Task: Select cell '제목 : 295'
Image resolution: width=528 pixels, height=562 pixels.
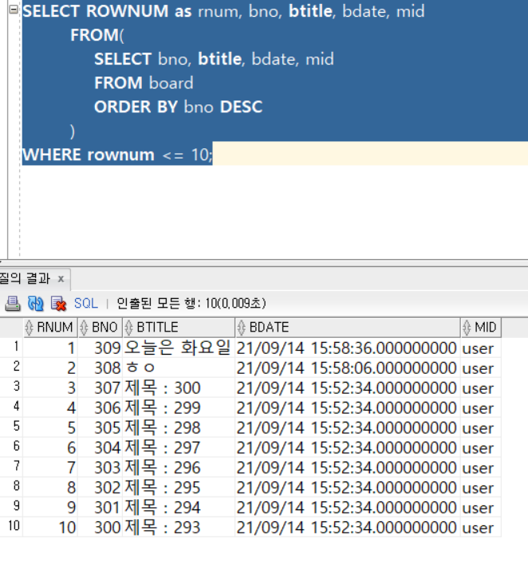Action: 179,487
